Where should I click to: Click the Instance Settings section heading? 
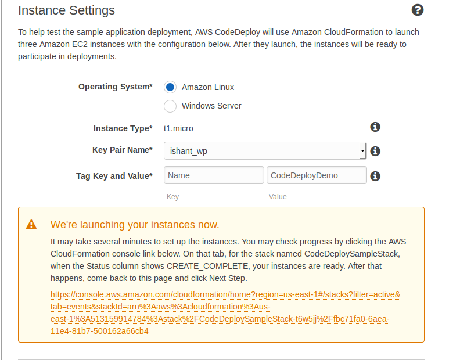click(x=66, y=10)
